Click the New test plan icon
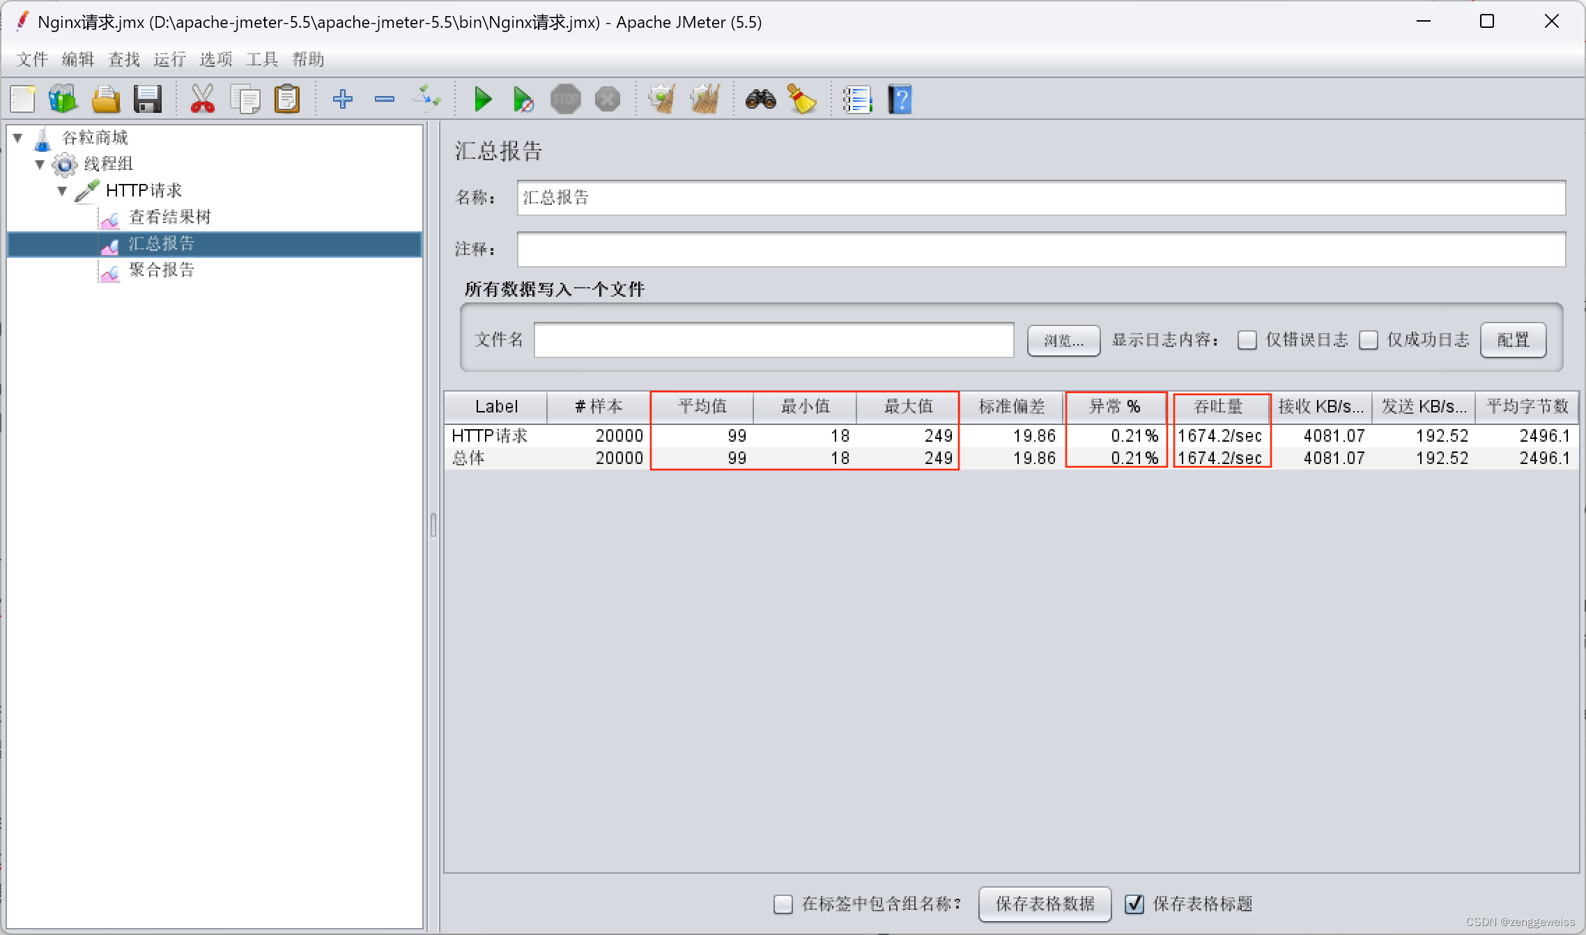This screenshot has height=935, width=1586. tap(23, 99)
